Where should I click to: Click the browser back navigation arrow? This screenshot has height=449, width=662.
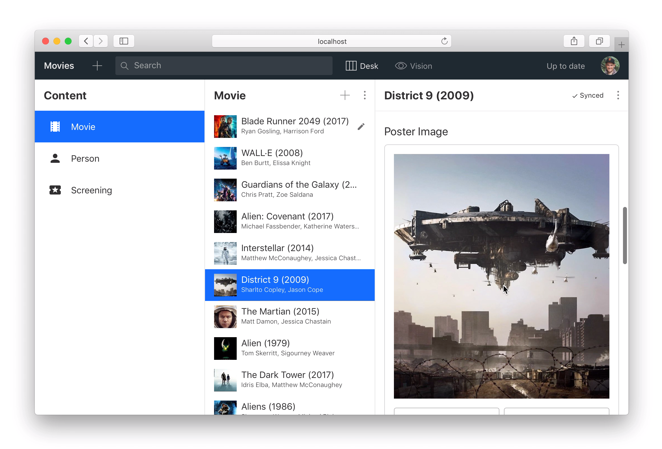pyautogui.click(x=86, y=41)
